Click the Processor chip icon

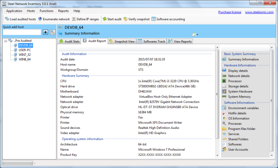click(x=224, y=81)
